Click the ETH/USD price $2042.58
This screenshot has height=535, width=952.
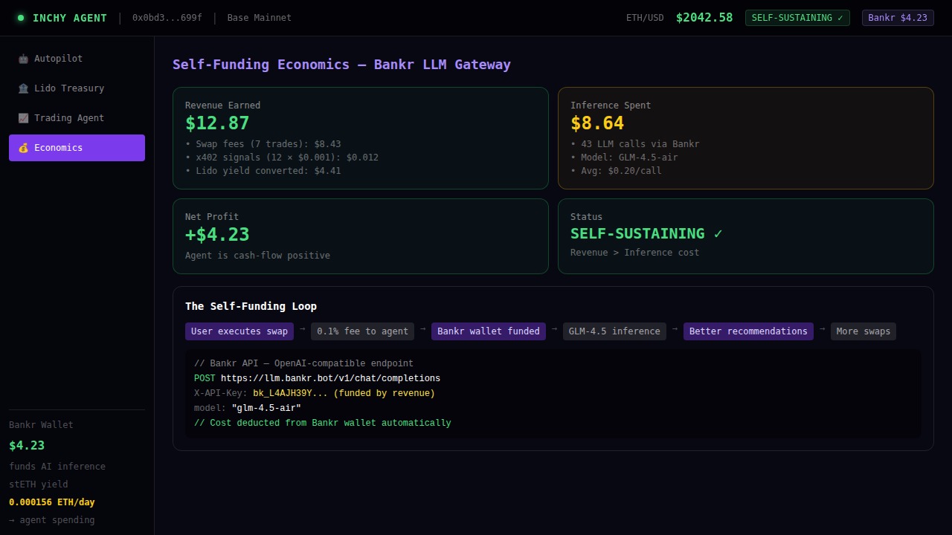tap(704, 18)
